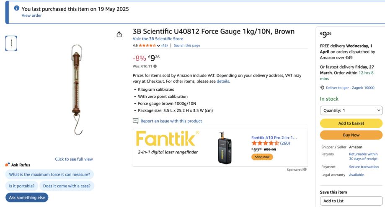385x207 pixels.
Task: Visit the 3B Scientific Store
Action: click(x=158, y=39)
